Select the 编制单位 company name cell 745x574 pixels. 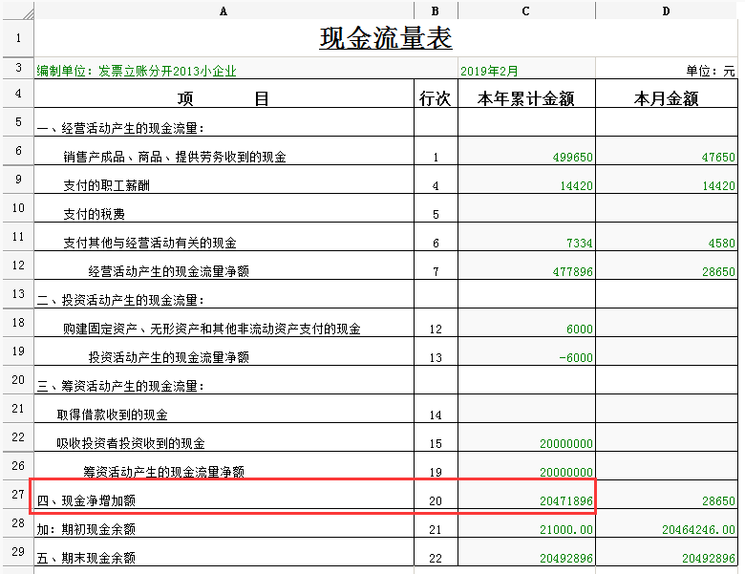click(x=137, y=72)
